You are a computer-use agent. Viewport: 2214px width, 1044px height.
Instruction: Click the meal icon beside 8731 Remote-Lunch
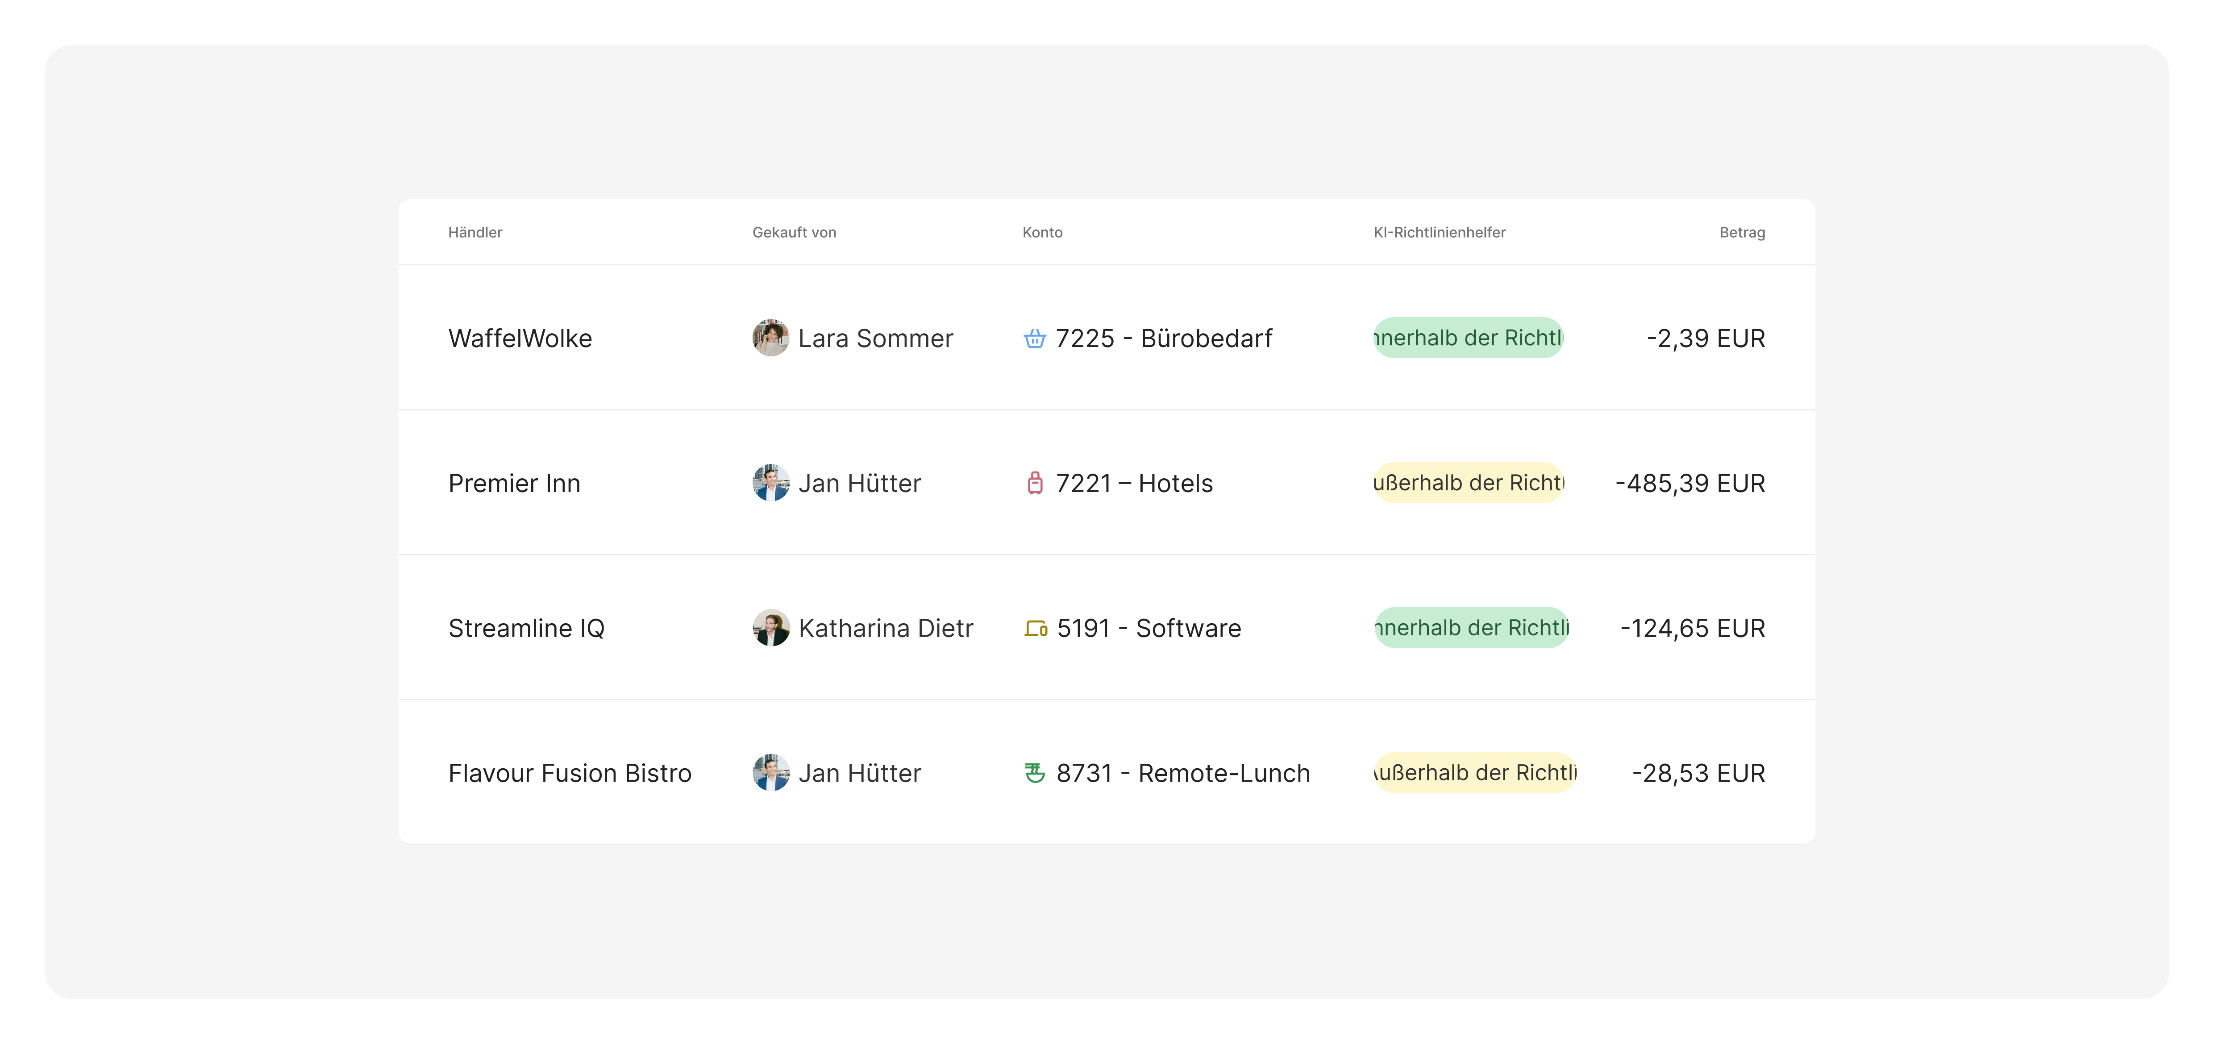tap(1035, 772)
